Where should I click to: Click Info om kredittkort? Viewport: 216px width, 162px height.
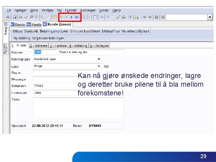pyautogui.click(x=85, y=31)
